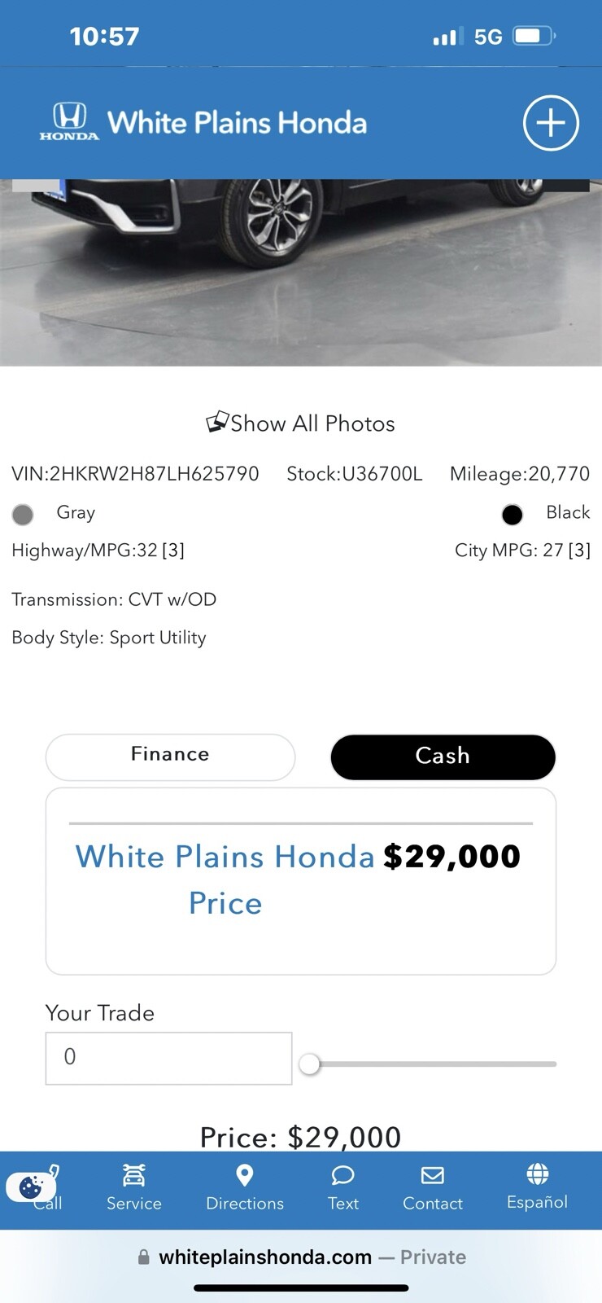The height and width of the screenshot is (1303, 602).
Task: Switch language via Español globe icon
Action: pyautogui.click(x=537, y=1174)
